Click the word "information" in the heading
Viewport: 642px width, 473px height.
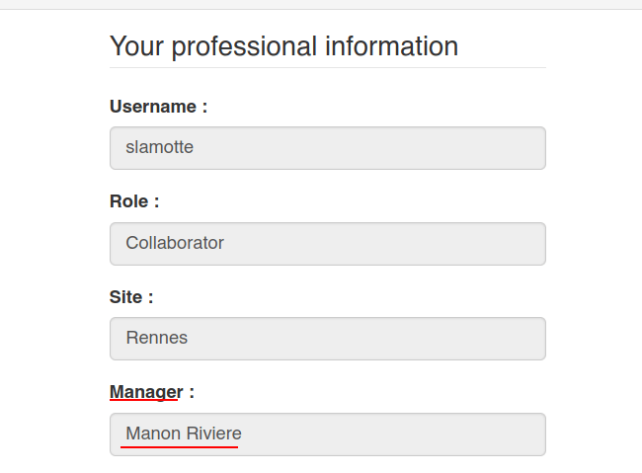(x=392, y=45)
